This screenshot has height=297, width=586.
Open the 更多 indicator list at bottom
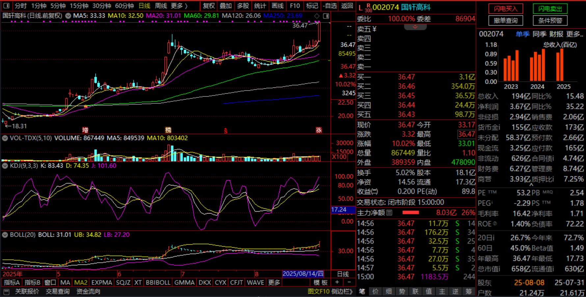274,283
